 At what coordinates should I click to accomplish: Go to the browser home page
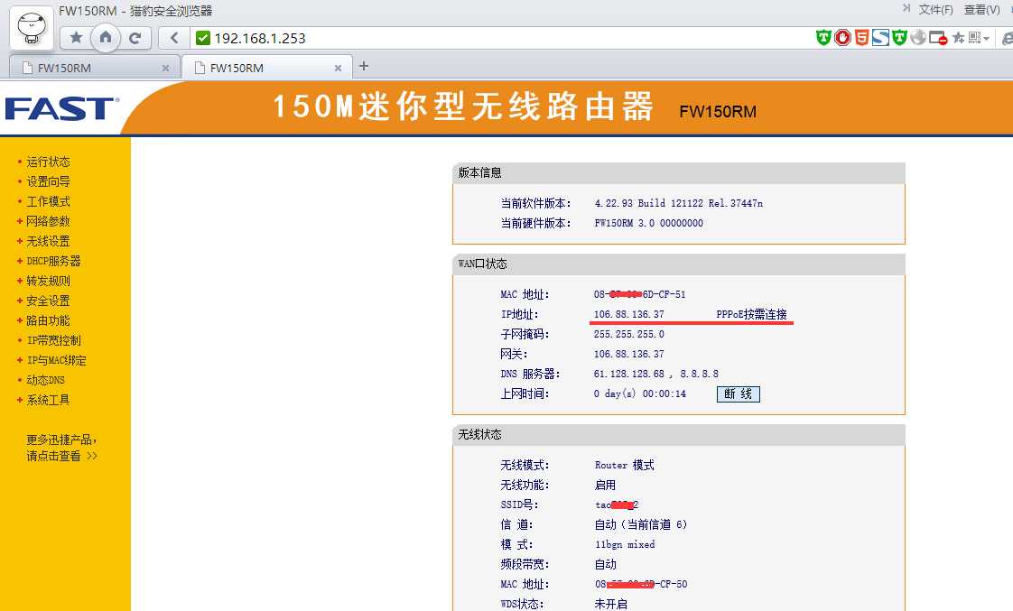tap(106, 38)
